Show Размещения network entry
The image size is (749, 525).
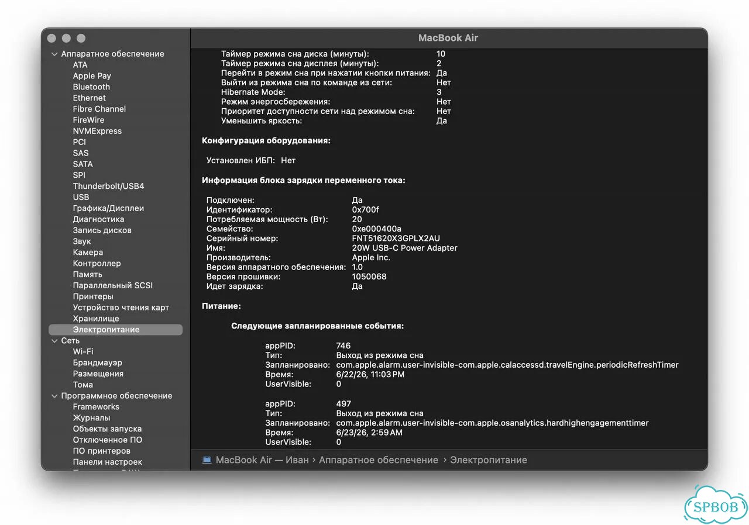(x=98, y=374)
